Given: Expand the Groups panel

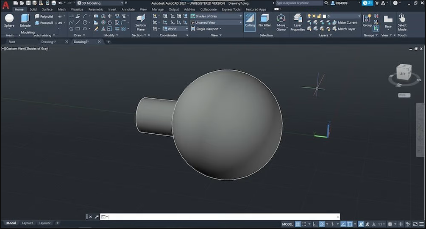Looking at the screenshot, I should pos(370,35).
